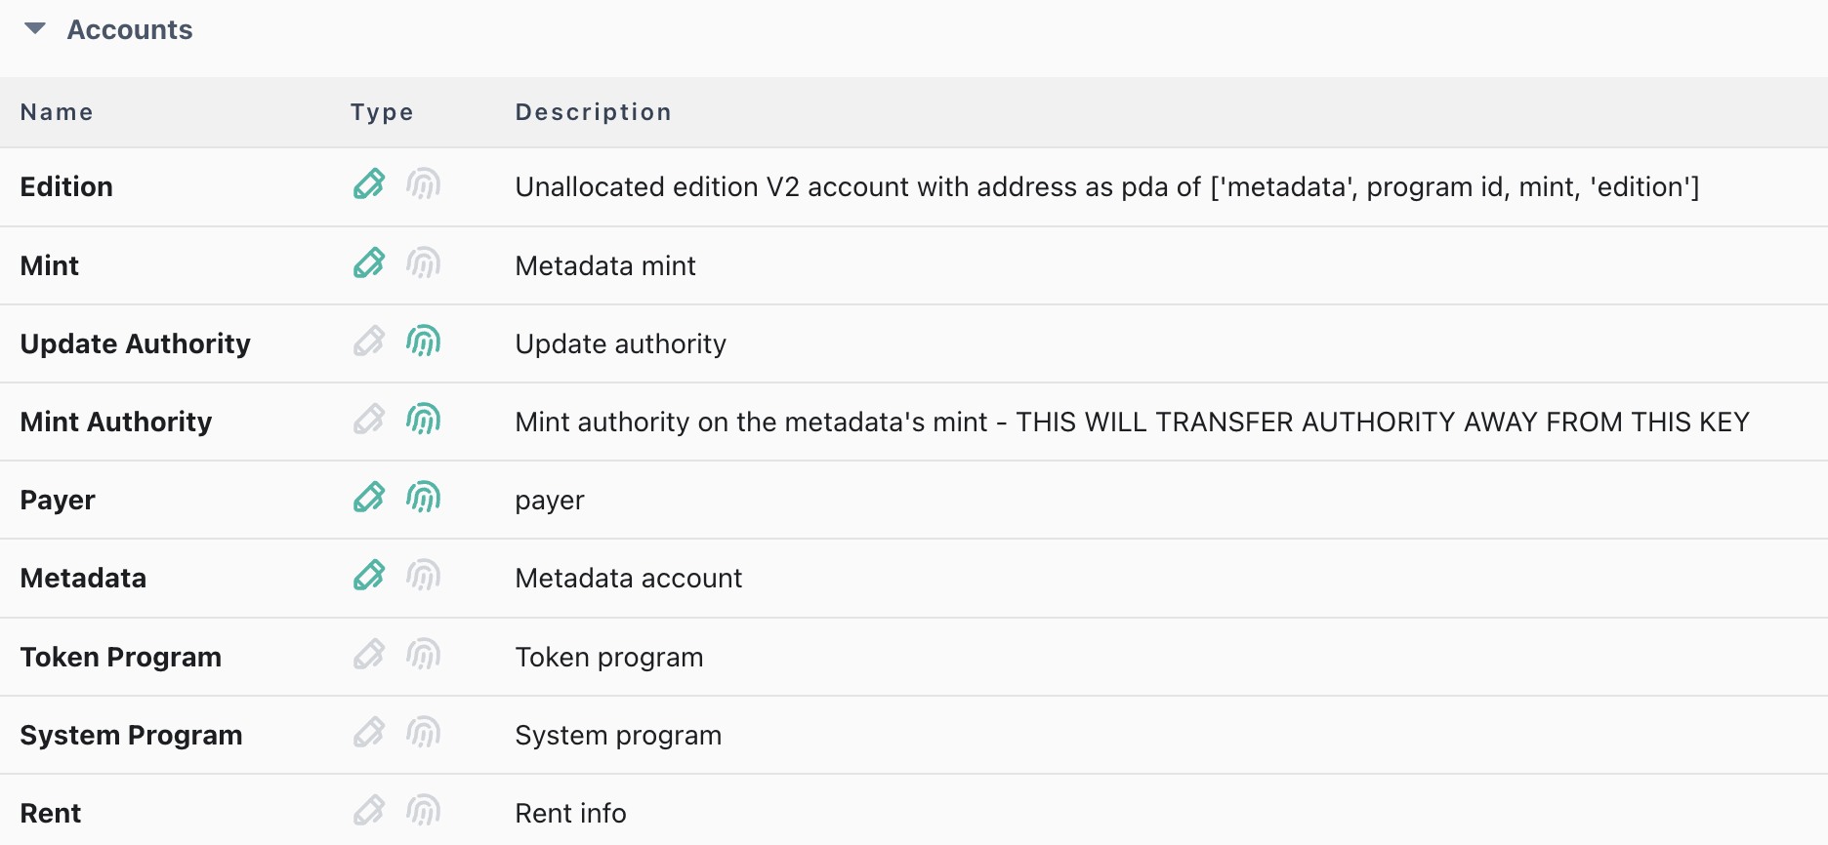Viewport: 1828px width, 845px height.
Task: Click the greyed pencil icon for Update Authority
Action: click(x=369, y=342)
